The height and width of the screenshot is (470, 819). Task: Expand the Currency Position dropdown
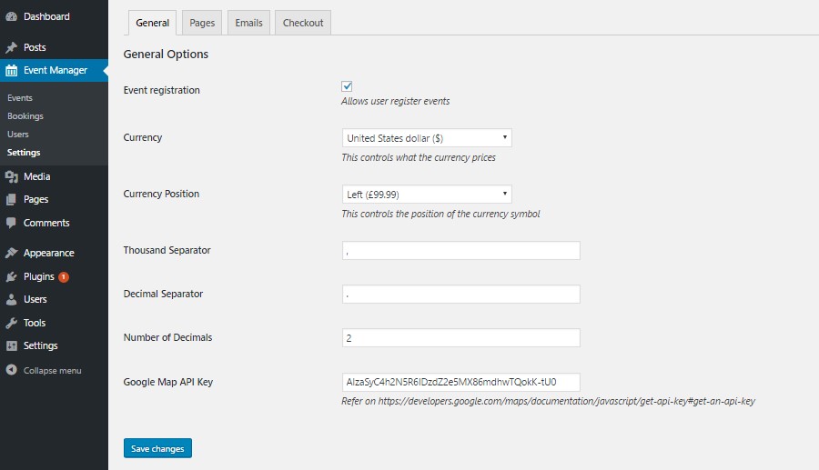pos(426,195)
